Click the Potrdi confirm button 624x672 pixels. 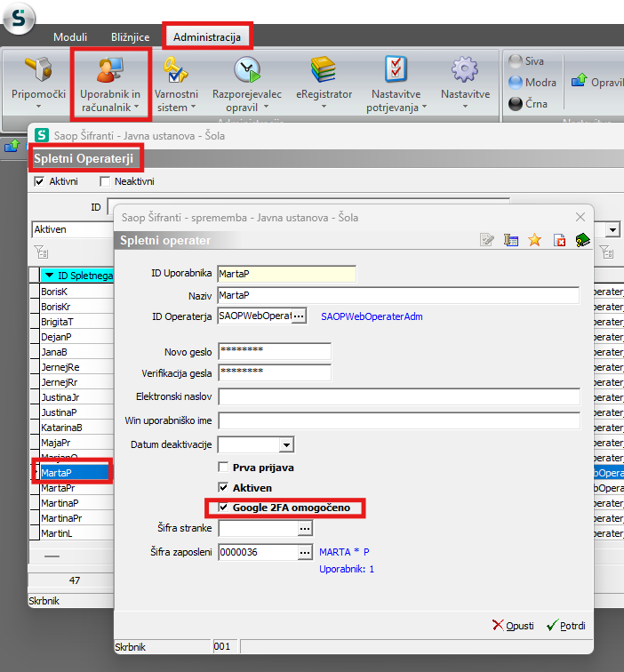565,626
